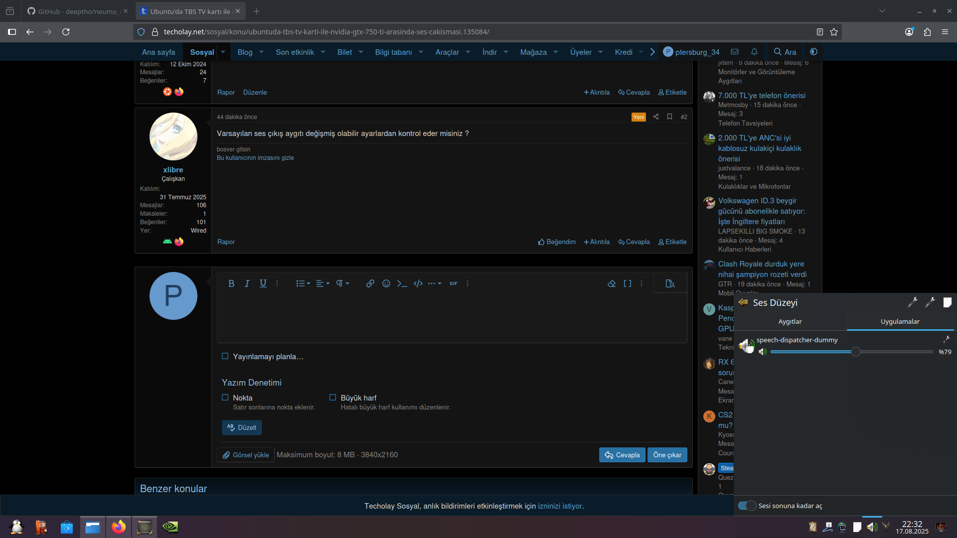The width and height of the screenshot is (957, 538).
Task: Open xlibre's profile avatar
Action: [x=173, y=136]
